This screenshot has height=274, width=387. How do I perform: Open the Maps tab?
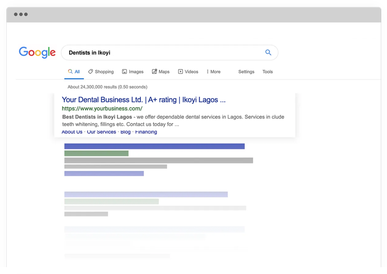tap(161, 72)
